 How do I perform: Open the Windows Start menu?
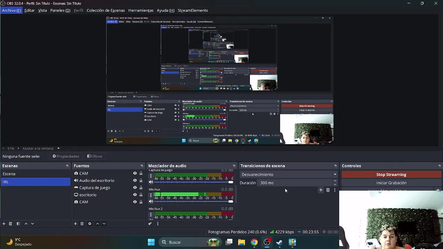151,242
